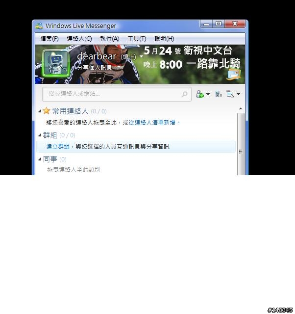
Task: Click the magnifier search icon
Action: coord(184,94)
